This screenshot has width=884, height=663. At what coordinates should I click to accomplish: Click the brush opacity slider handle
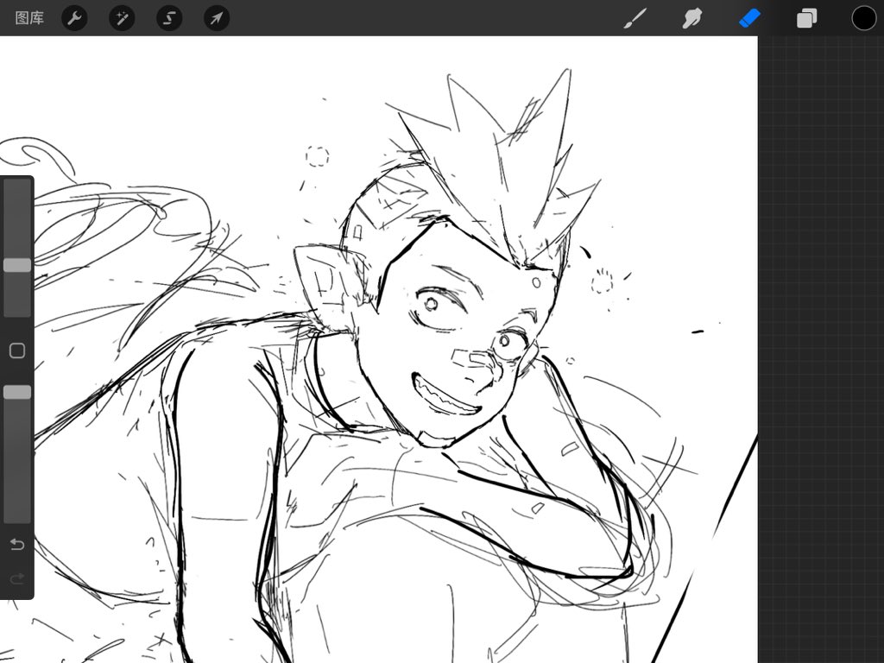[x=17, y=393]
